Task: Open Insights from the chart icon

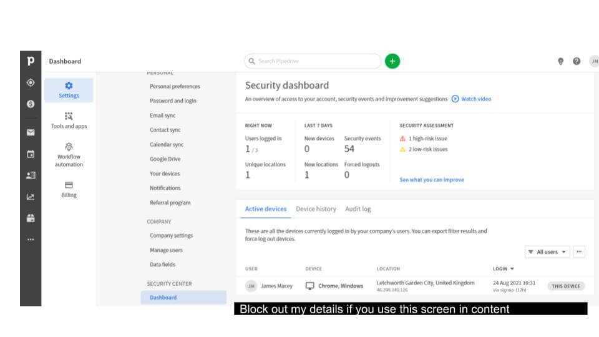Action: tap(31, 197)
